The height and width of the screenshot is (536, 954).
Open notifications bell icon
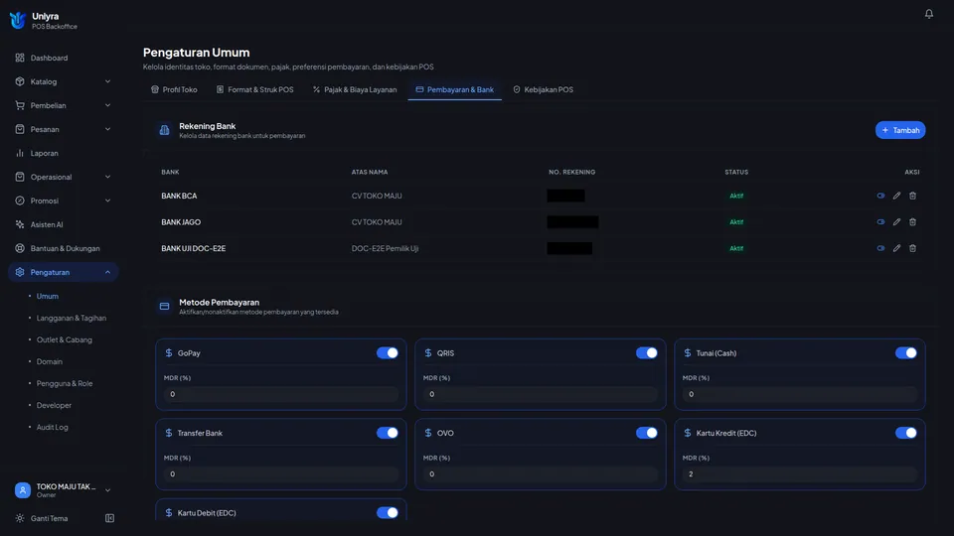(x=928, y=13)
